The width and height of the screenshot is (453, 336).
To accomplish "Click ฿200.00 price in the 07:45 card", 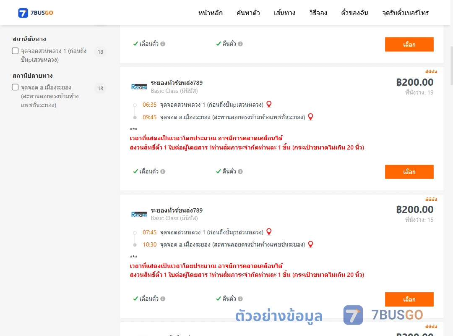I will 414,210.
